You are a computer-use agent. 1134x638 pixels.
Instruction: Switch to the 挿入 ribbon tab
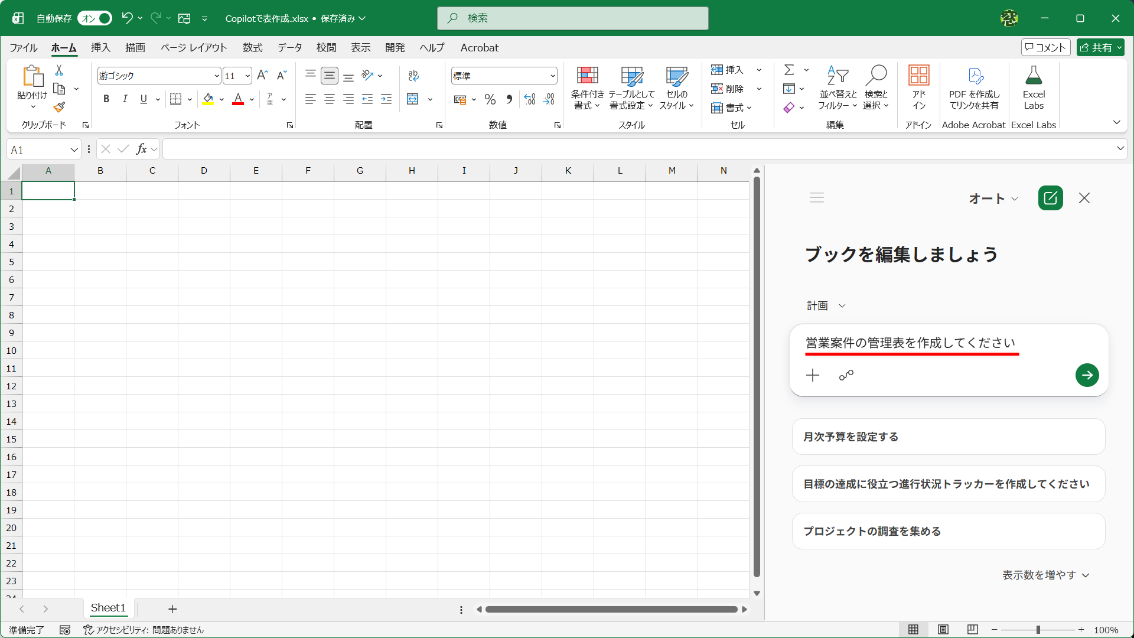[100, 48]
